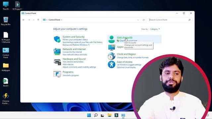Open the Programs heading link

click(x=68, y=72)
